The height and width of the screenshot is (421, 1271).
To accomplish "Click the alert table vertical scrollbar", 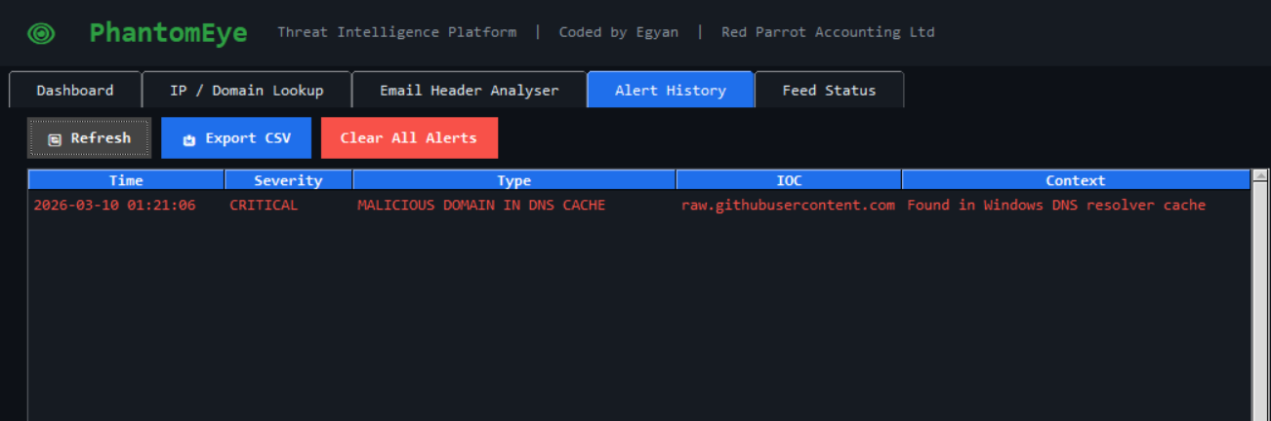I will [x=1258, y=295].
